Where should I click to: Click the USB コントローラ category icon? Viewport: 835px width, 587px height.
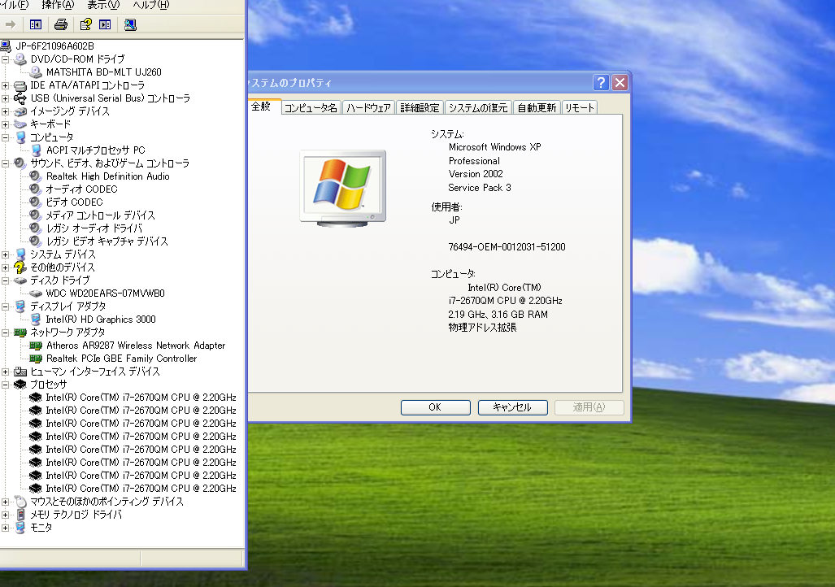(x=20, y=98)
